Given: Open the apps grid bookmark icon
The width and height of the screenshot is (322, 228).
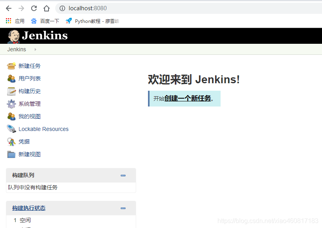Looking at the screenshot, I should tap(8, 21).
